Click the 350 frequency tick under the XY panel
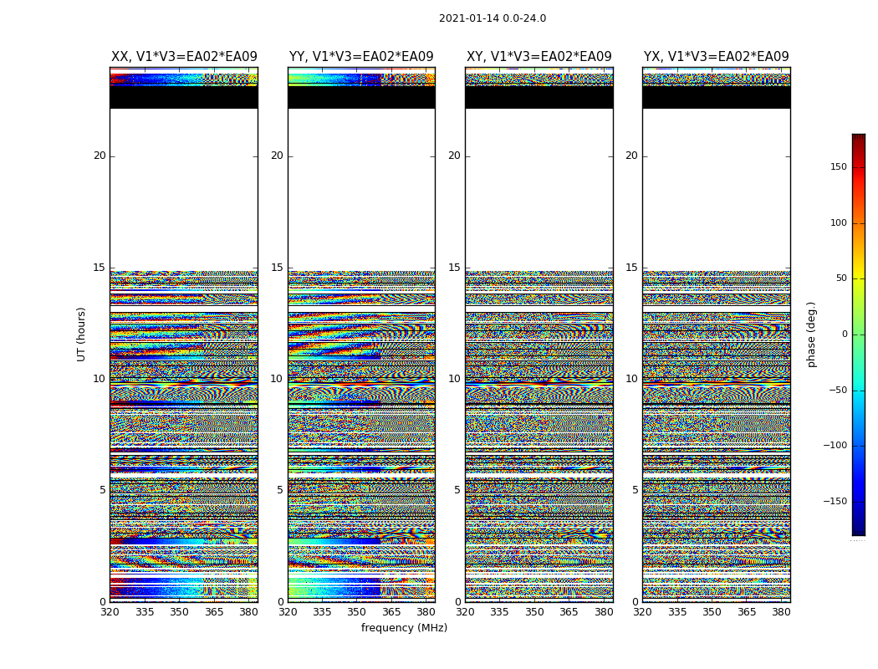The height and width of the screenshot is (669, 878). (534, 612)
